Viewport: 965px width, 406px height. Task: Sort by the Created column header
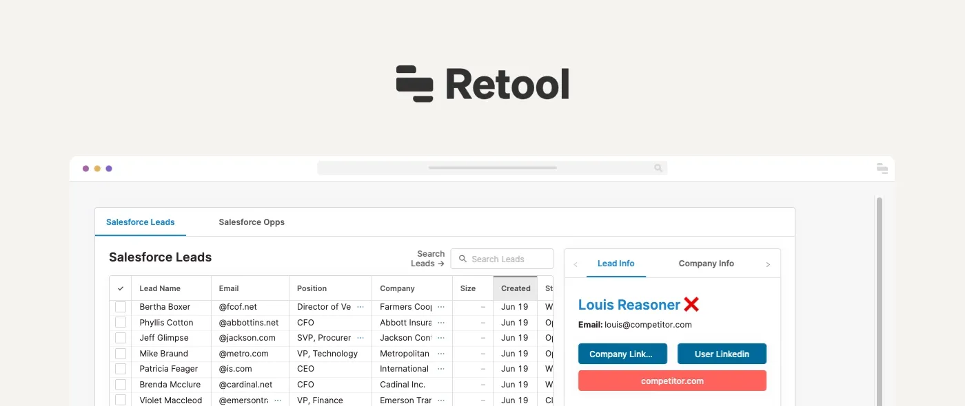pyautogui.click(x=516, y=288)
